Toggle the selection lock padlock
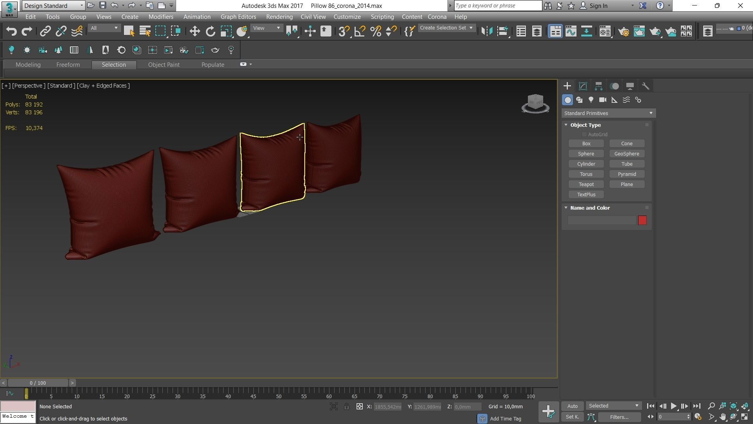 pos(347,407)
